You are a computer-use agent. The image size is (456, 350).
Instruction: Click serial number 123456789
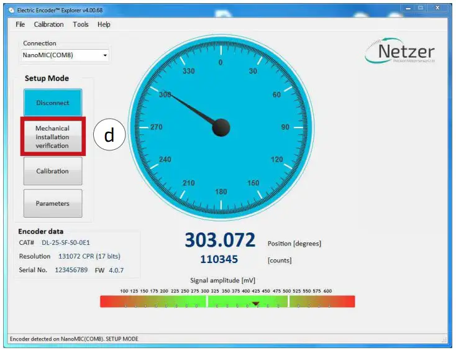71,270
